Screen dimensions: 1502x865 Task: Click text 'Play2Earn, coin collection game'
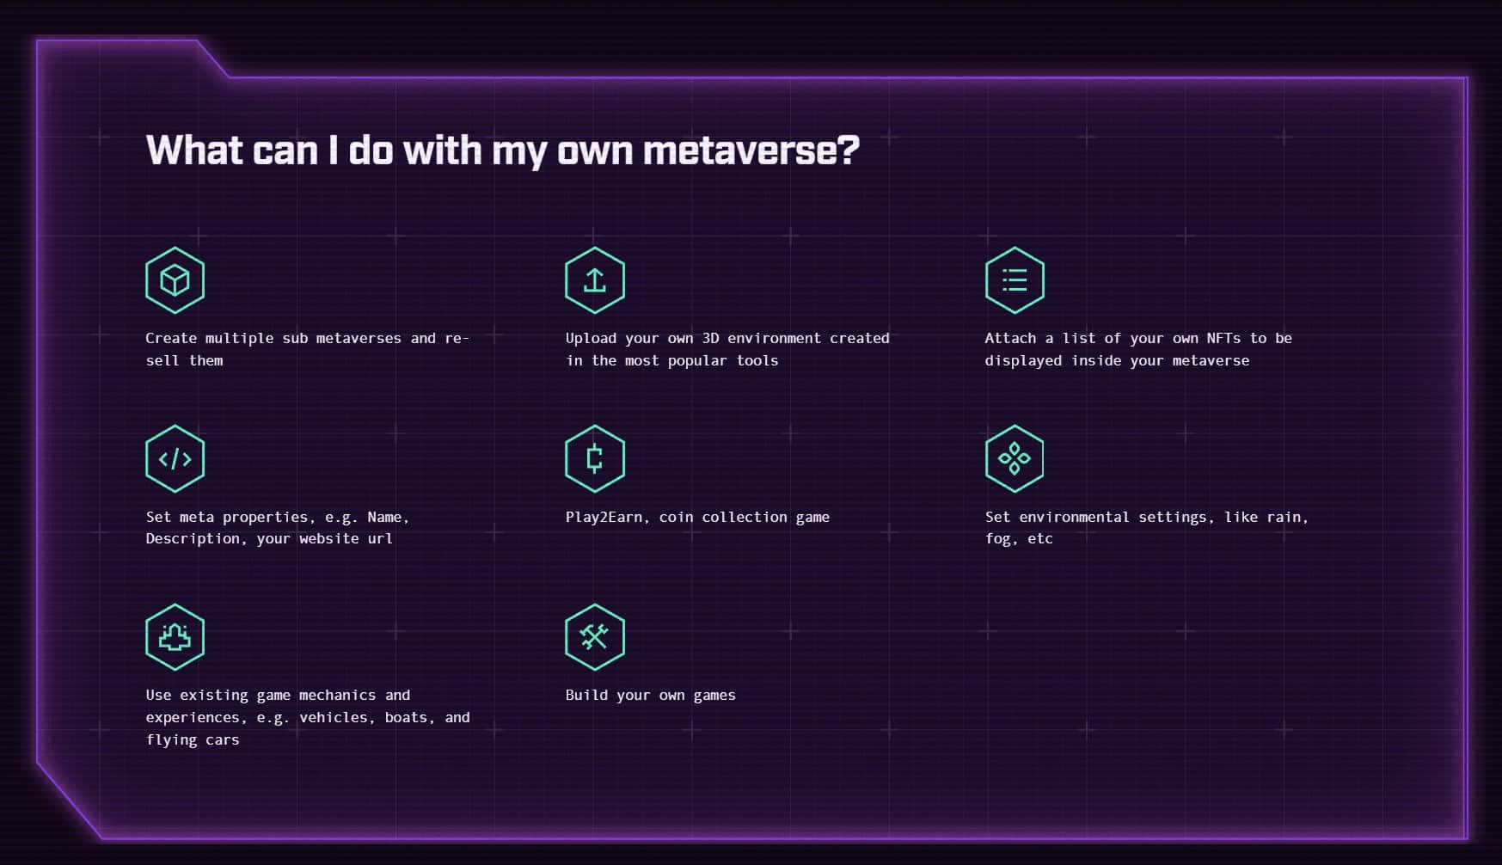(697, 517)
